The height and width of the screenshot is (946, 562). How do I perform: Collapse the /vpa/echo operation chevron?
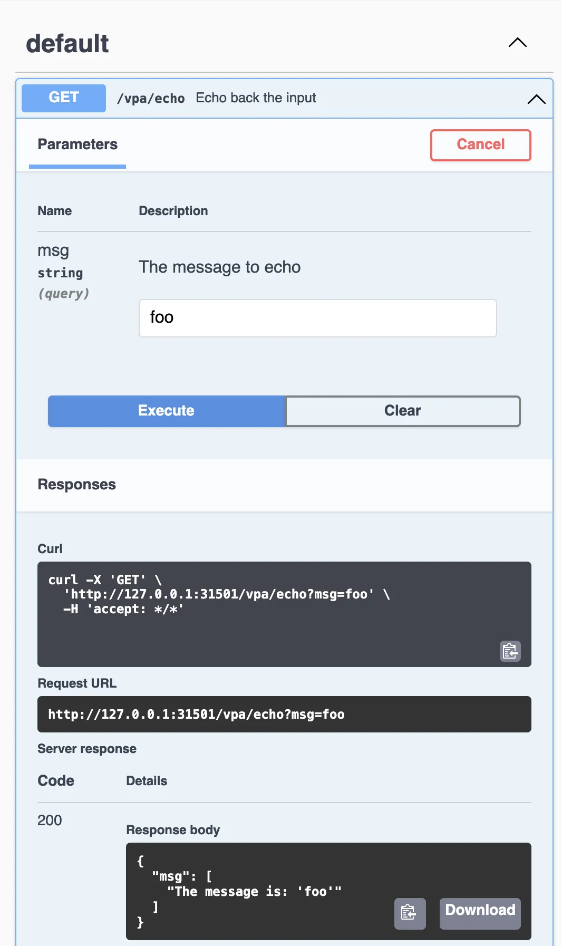tap(536, 99)
